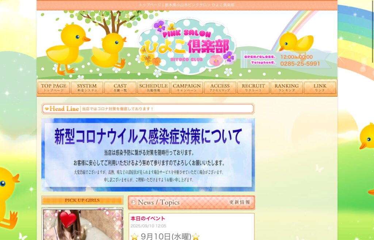Click the heart icon beside Head Line
This screenshot has height=240, width=374.
[47, 109]
